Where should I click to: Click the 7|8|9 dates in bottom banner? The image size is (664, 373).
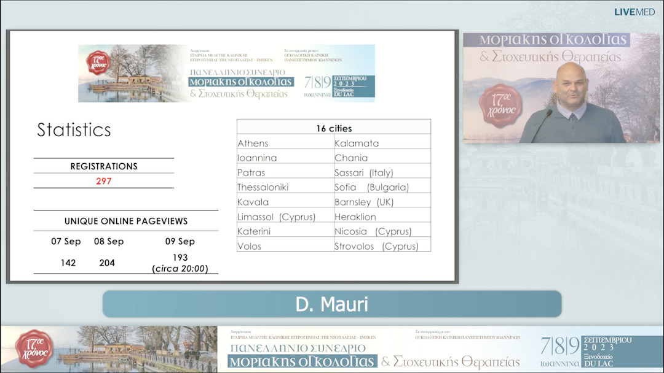(x=560, y=346)
